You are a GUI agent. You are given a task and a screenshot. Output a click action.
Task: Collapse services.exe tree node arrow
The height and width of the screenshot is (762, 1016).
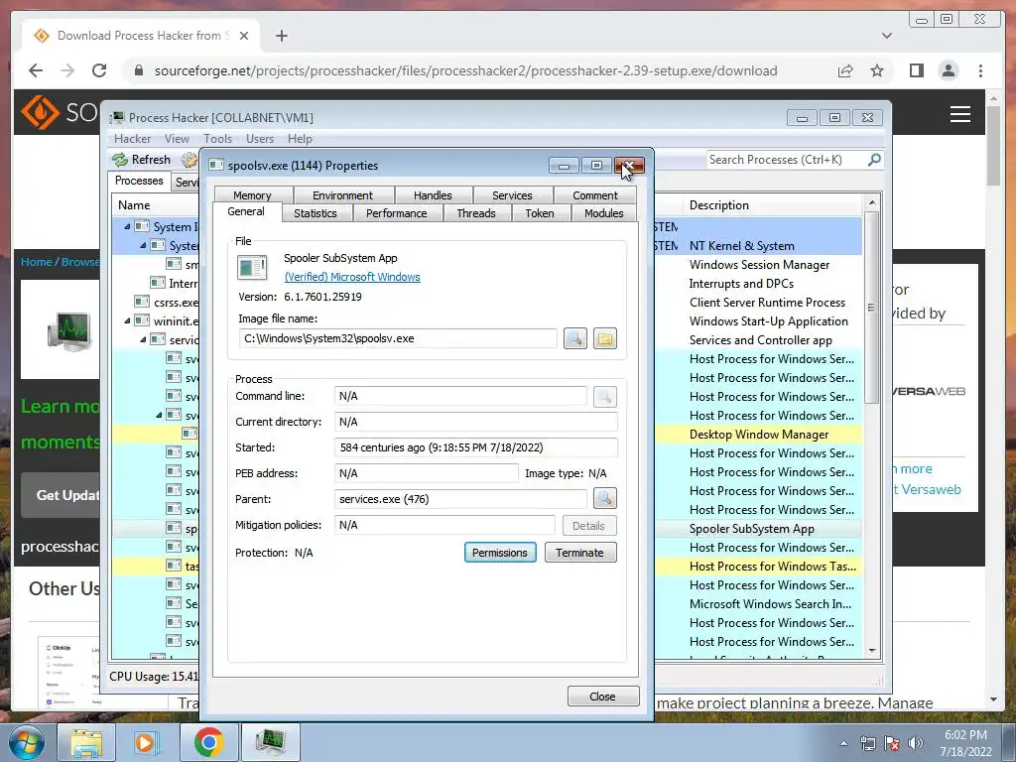click(x=143, y=339)
